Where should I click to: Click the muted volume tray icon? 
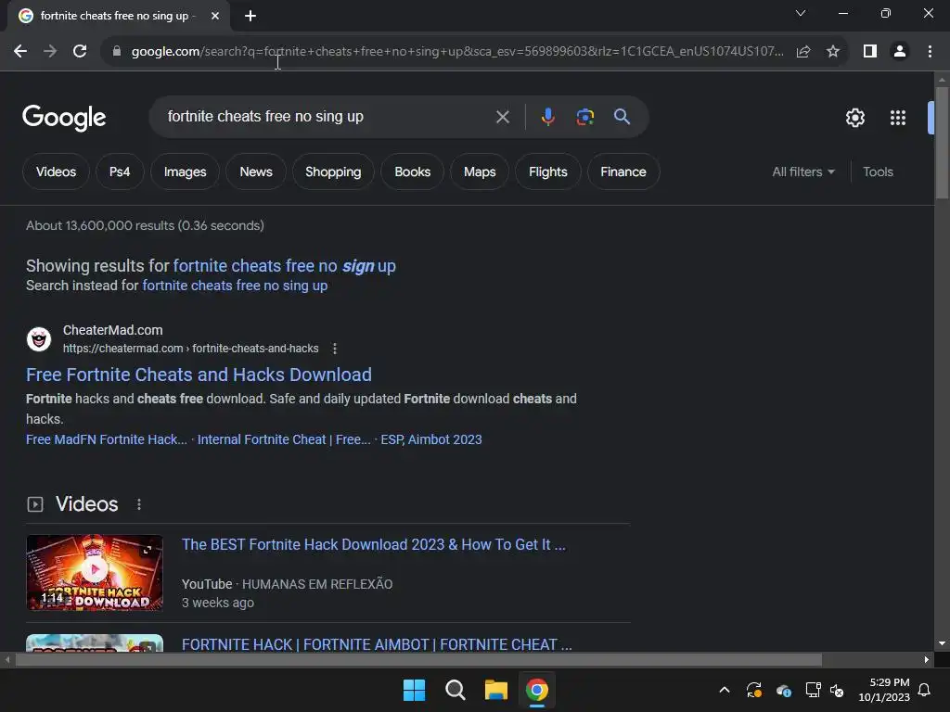[x=837, y=690]
